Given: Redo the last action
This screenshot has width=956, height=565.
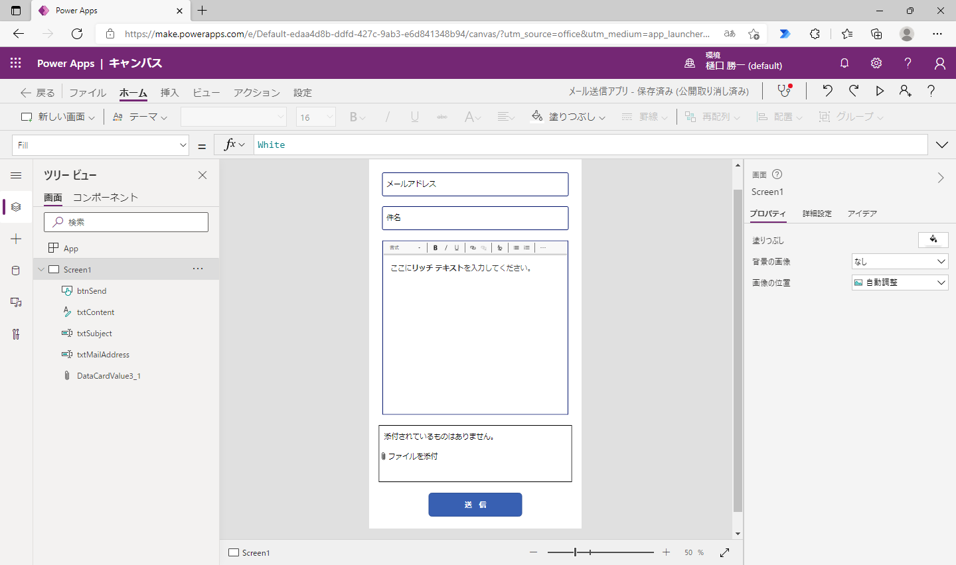Looking at the screenshot, I should click(x=854, y=91).
